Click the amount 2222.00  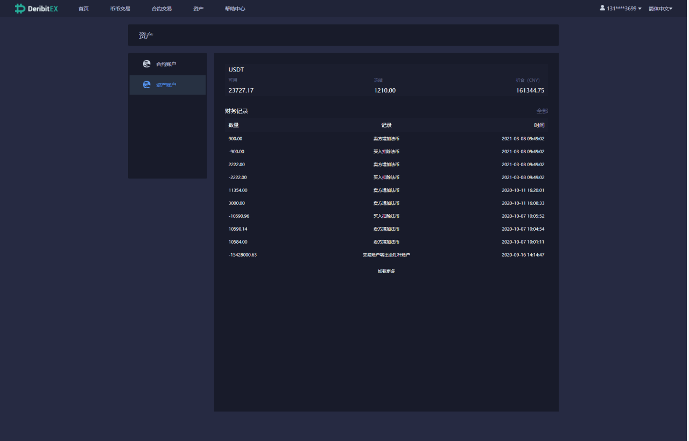pos(237,165)
